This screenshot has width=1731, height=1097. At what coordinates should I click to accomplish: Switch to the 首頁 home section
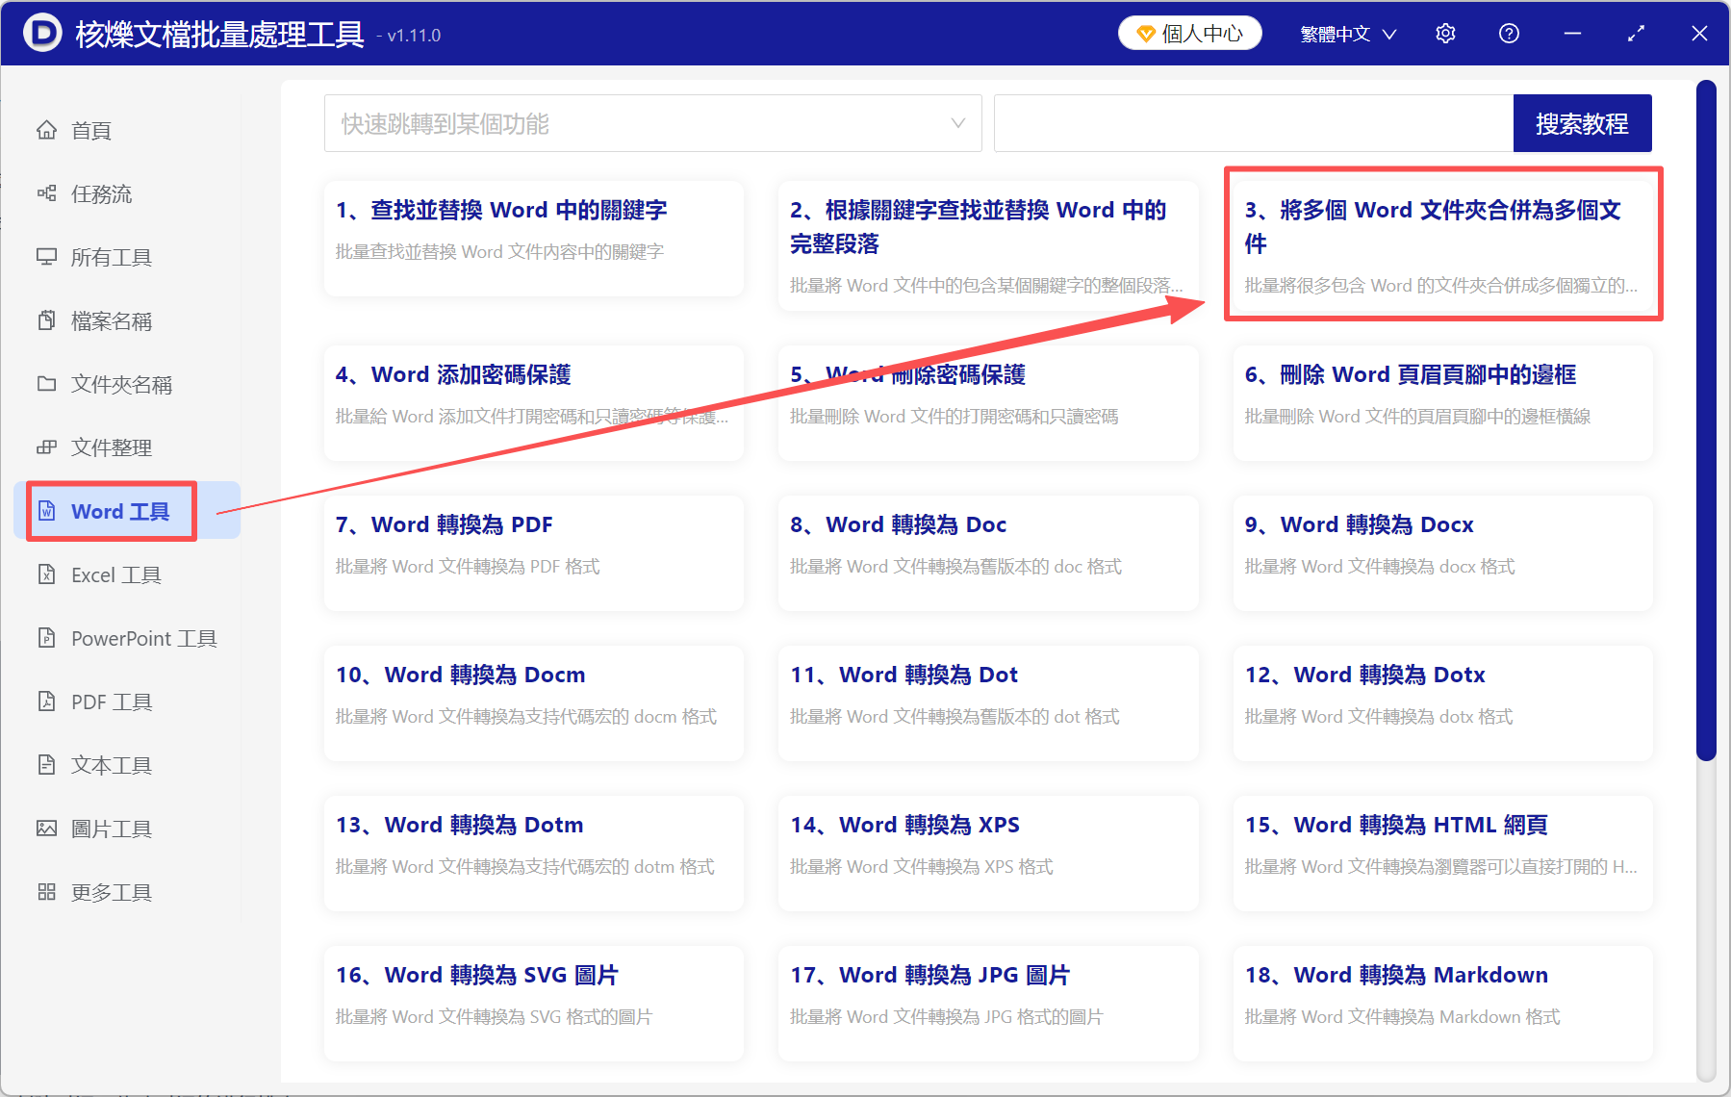(89, 130)
